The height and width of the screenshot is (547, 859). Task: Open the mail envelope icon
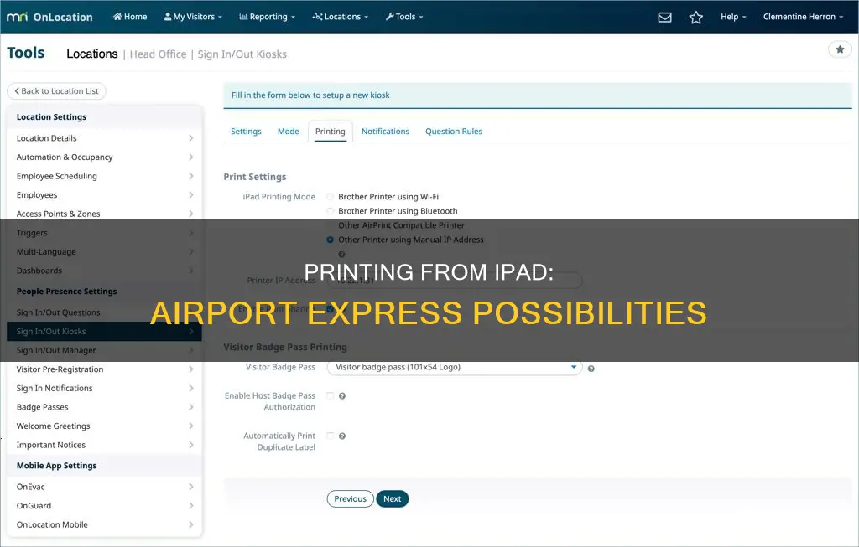click(664, 17)
